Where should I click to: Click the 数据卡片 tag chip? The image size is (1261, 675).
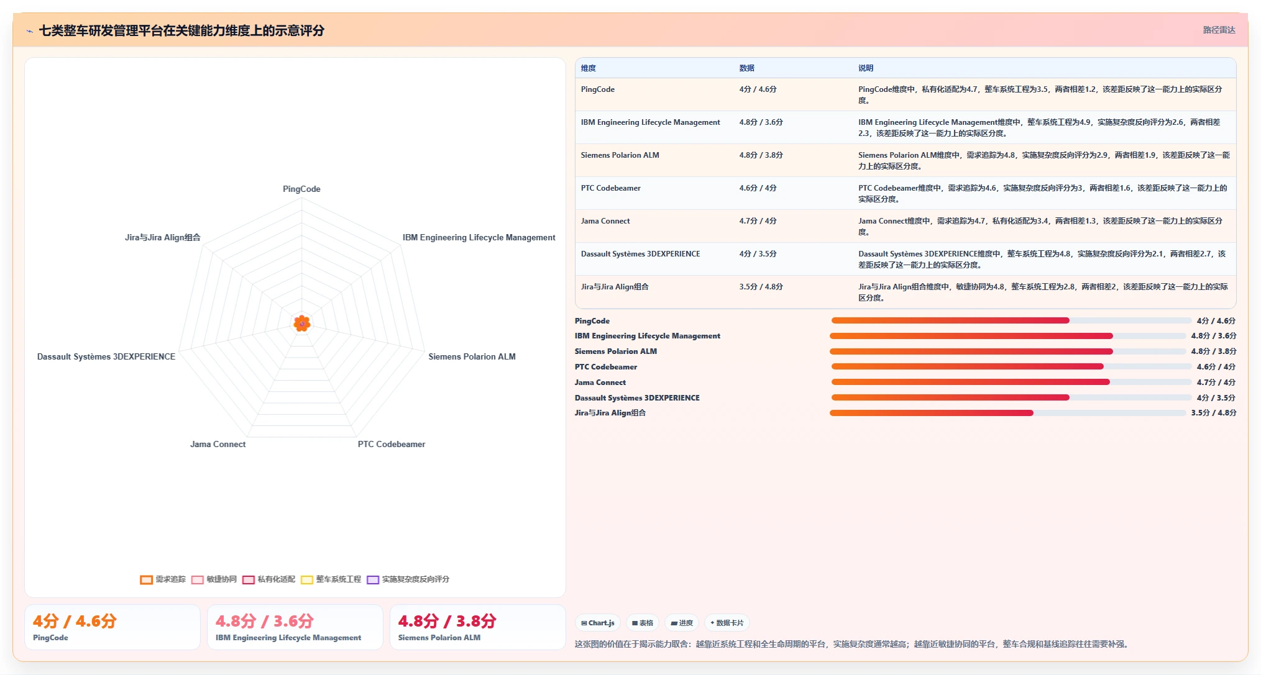(727, 623)
